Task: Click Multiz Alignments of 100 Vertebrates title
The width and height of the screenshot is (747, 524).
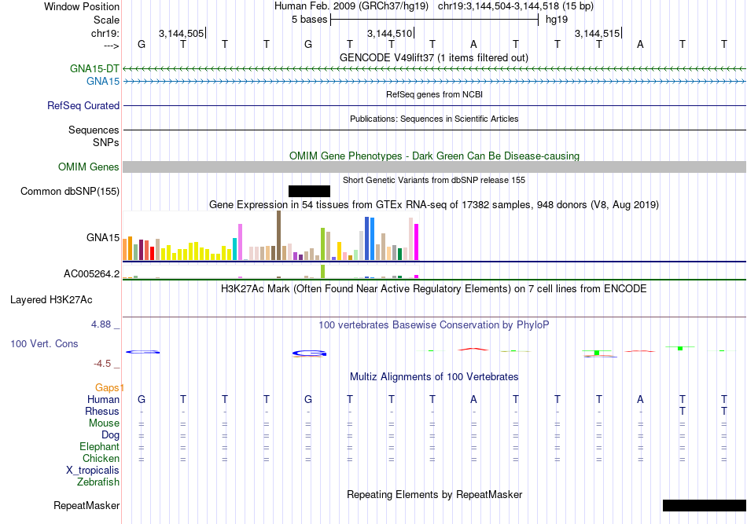Action: click(434, 376)
